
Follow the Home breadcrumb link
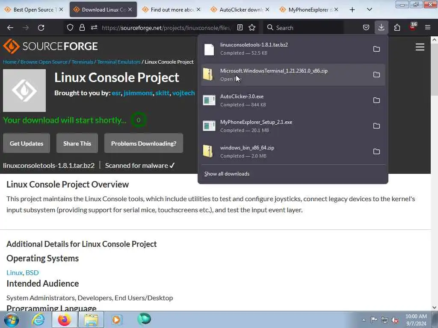(10, 62)
